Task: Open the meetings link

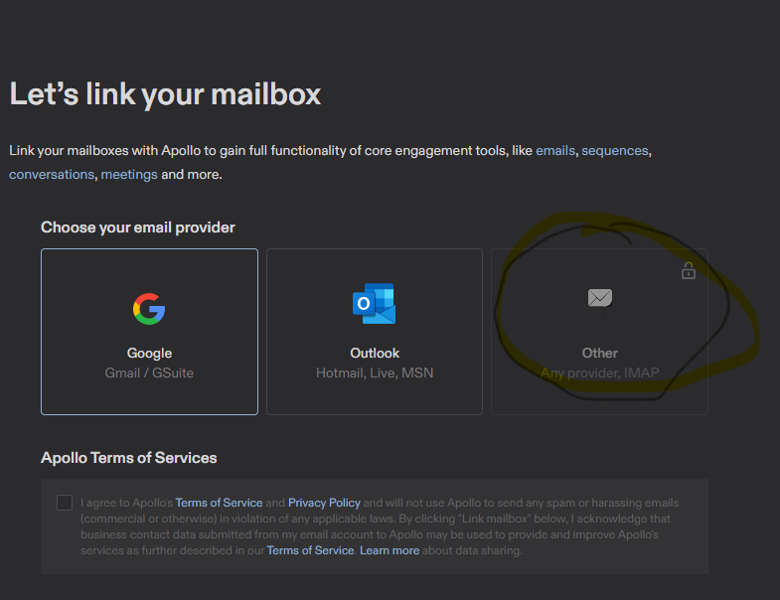Action: 129,174
